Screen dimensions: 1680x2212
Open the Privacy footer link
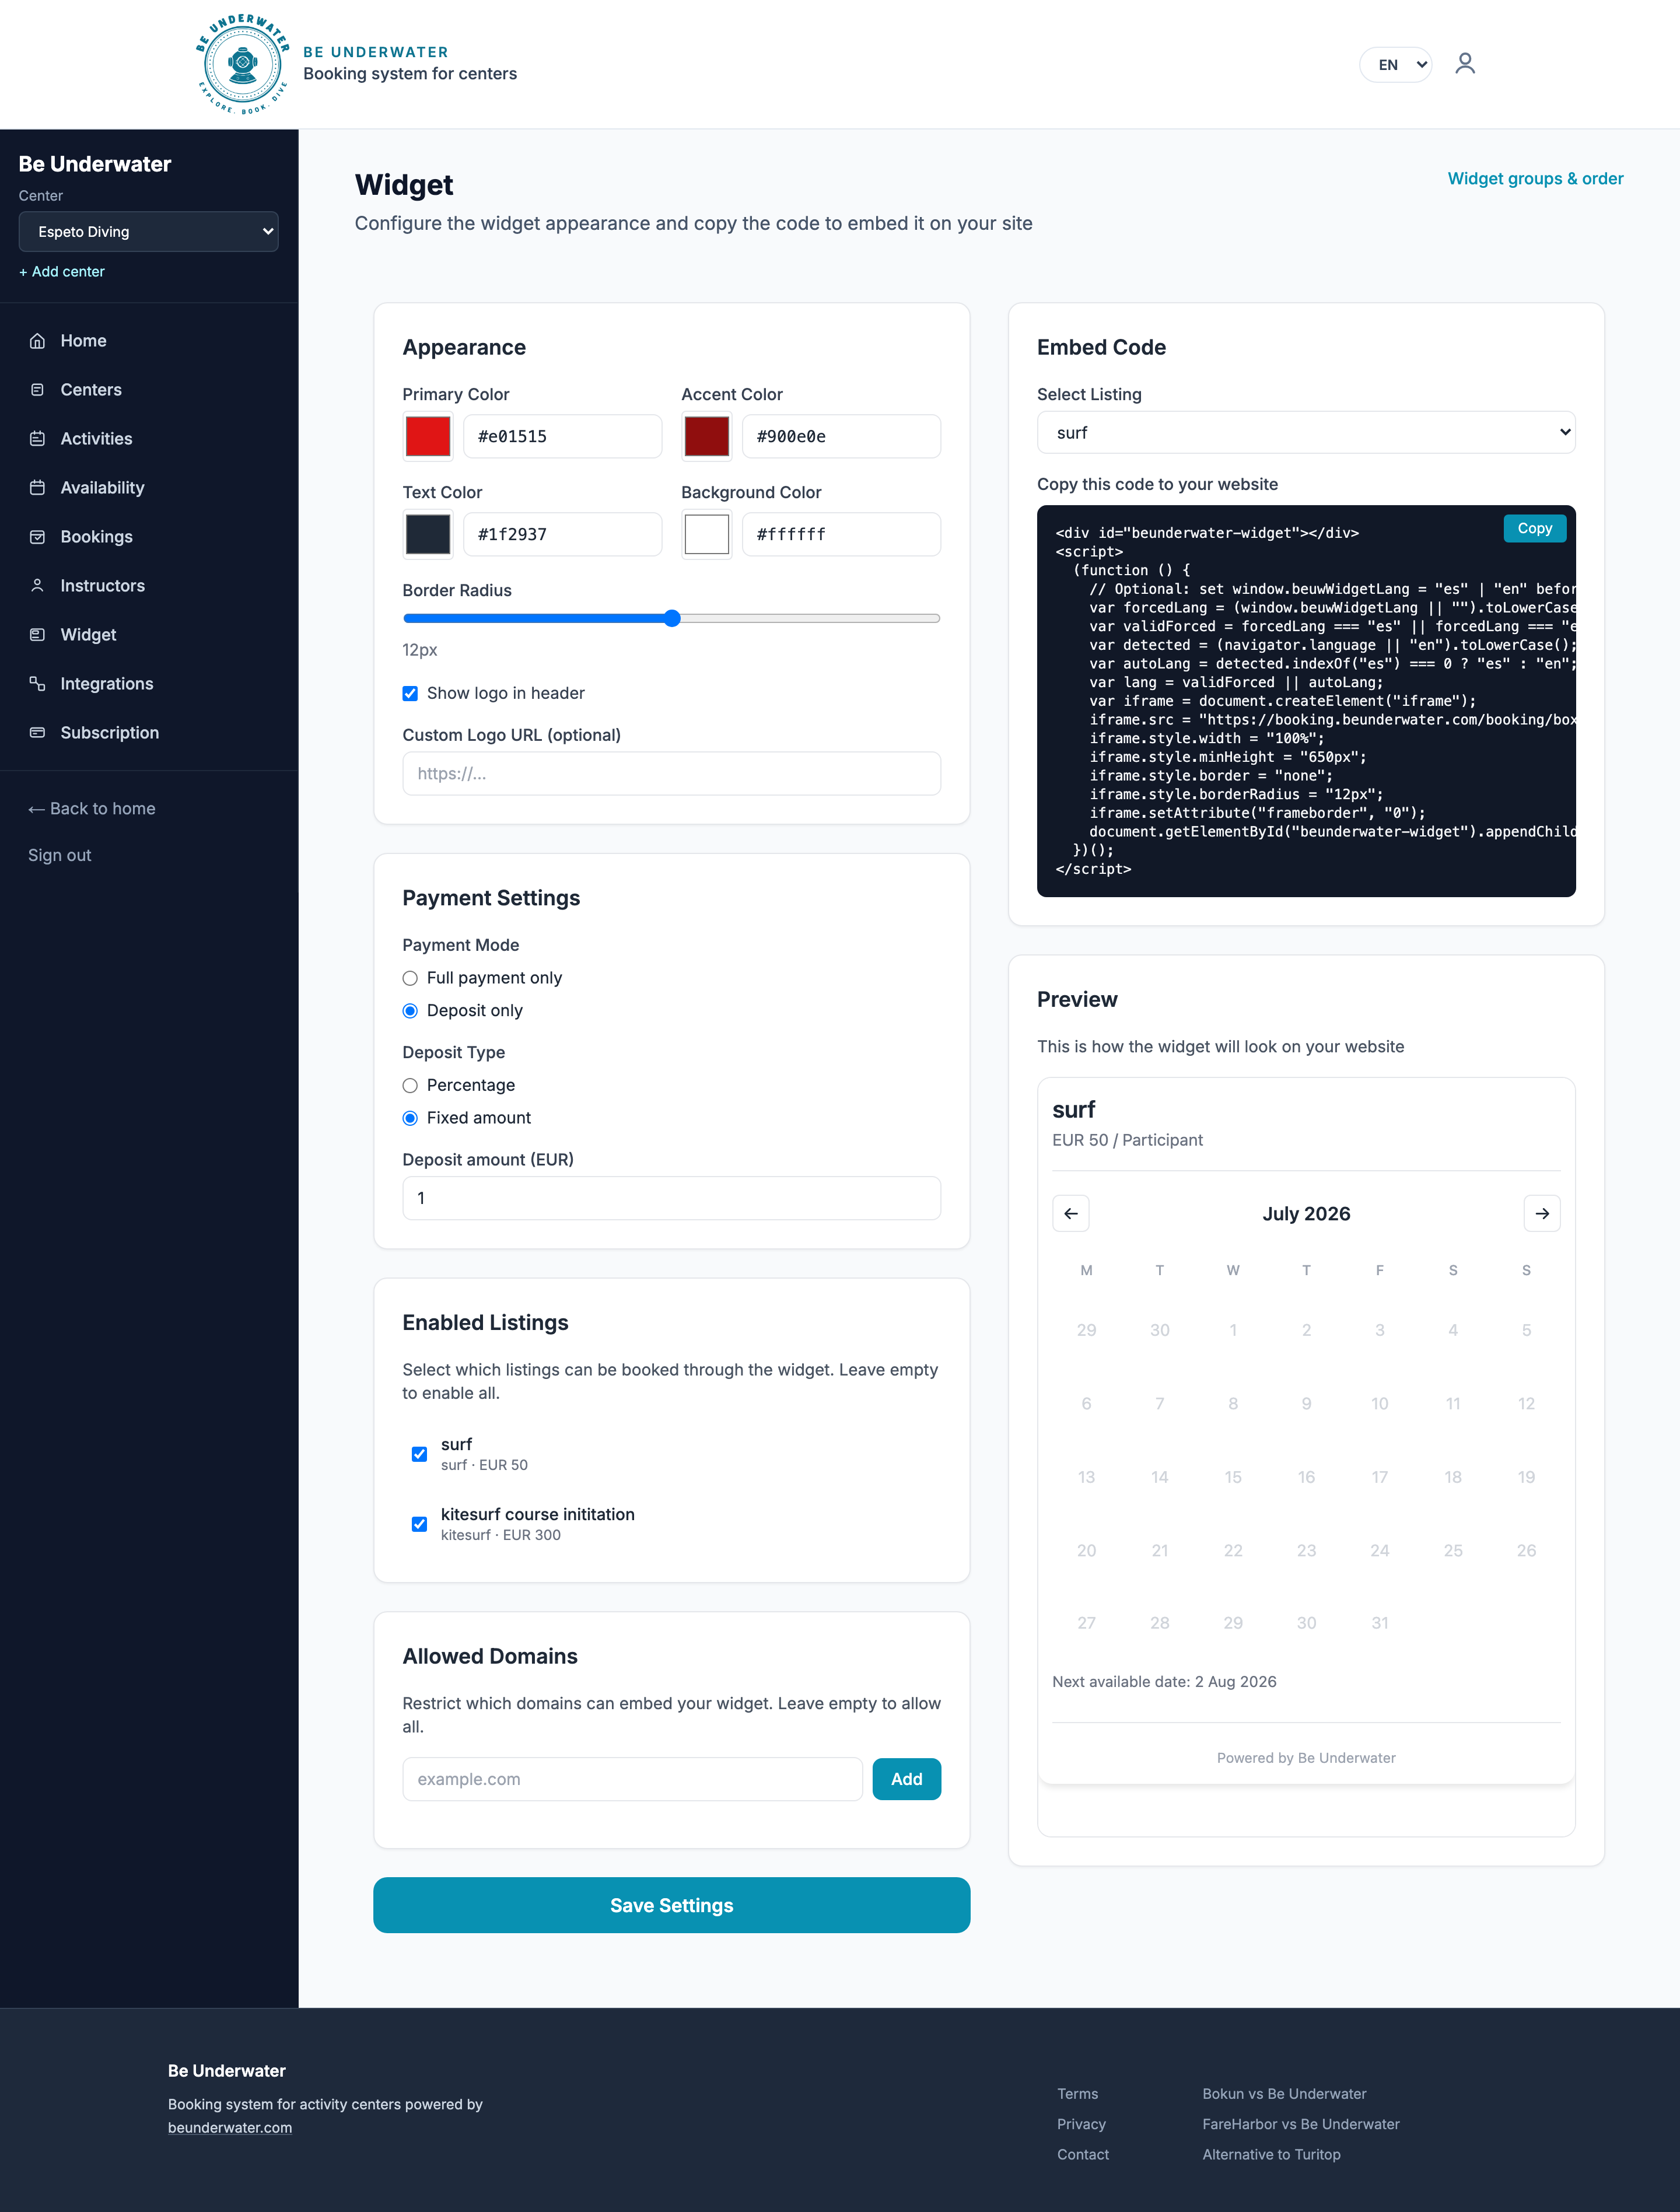[x=1081, y=2124]
